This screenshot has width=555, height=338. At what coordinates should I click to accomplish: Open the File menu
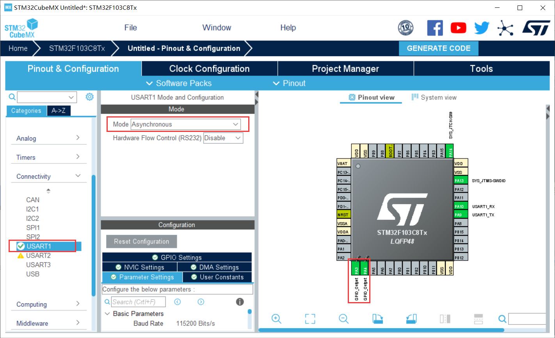[x=131, y=28]
